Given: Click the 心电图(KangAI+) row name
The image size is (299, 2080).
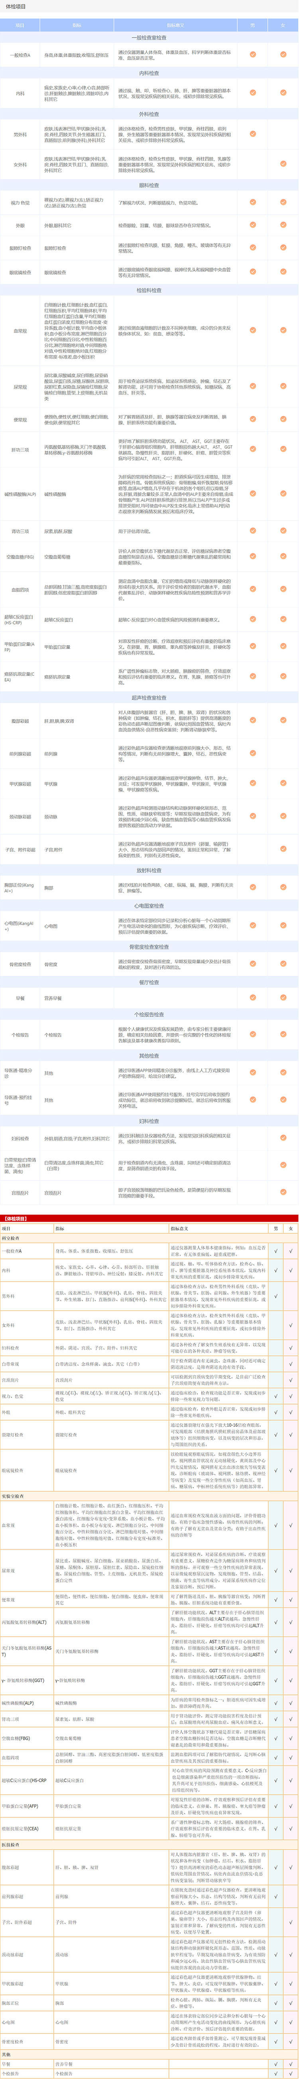Looking at the screenshot, I should (20, 926).
